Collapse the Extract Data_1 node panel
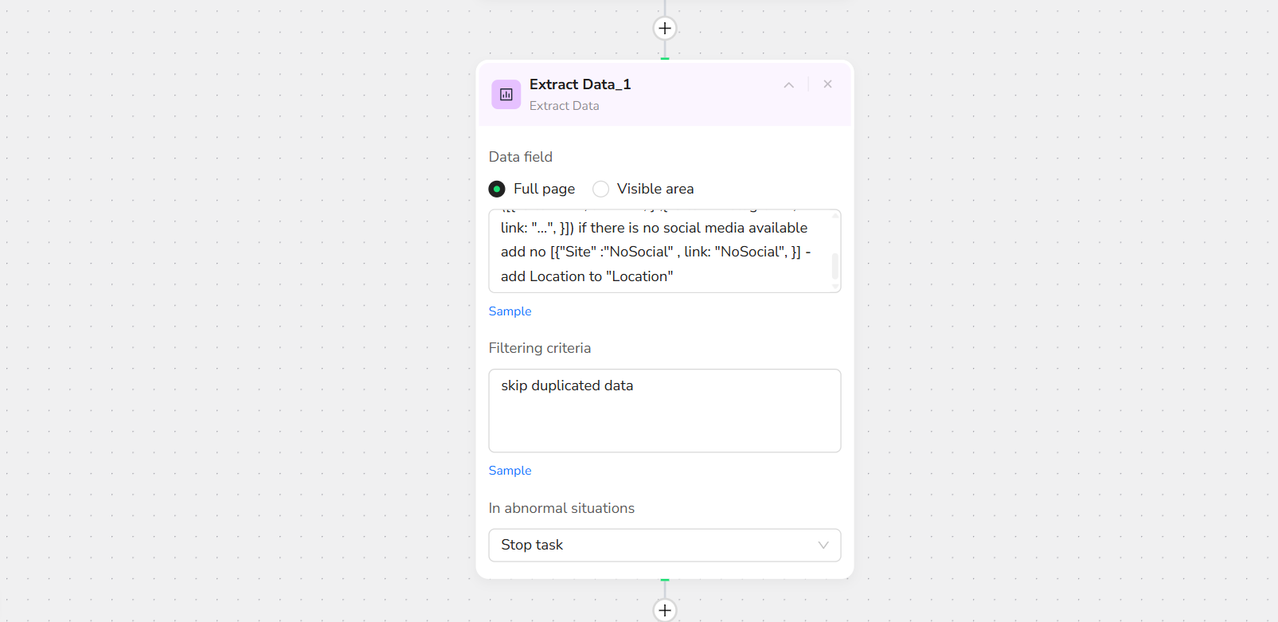The height and width of the screenshot is (622, 1278). pyautogui.click(x=788, y=84)
